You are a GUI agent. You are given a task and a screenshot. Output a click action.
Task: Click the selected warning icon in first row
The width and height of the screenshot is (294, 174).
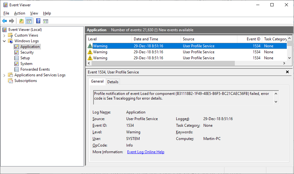coord(90,46)
